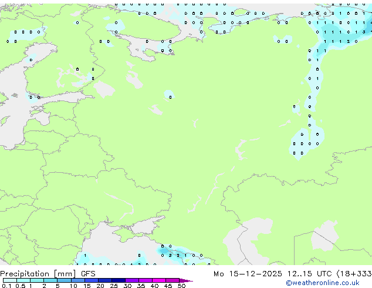Image resolution: width=372 pixels, height=288 pixels.
Task: Pick the 15–20 mm legend swatch
Action: point(92,280)
